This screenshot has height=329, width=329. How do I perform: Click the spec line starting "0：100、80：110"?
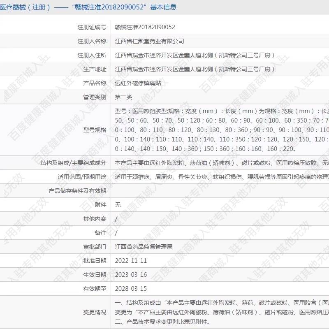(222, 130)
